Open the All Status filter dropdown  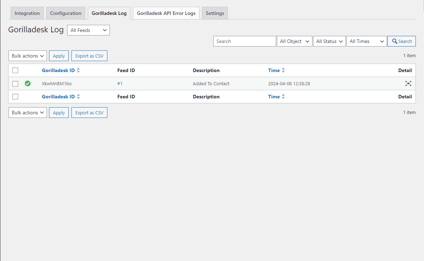click(329, 41)
